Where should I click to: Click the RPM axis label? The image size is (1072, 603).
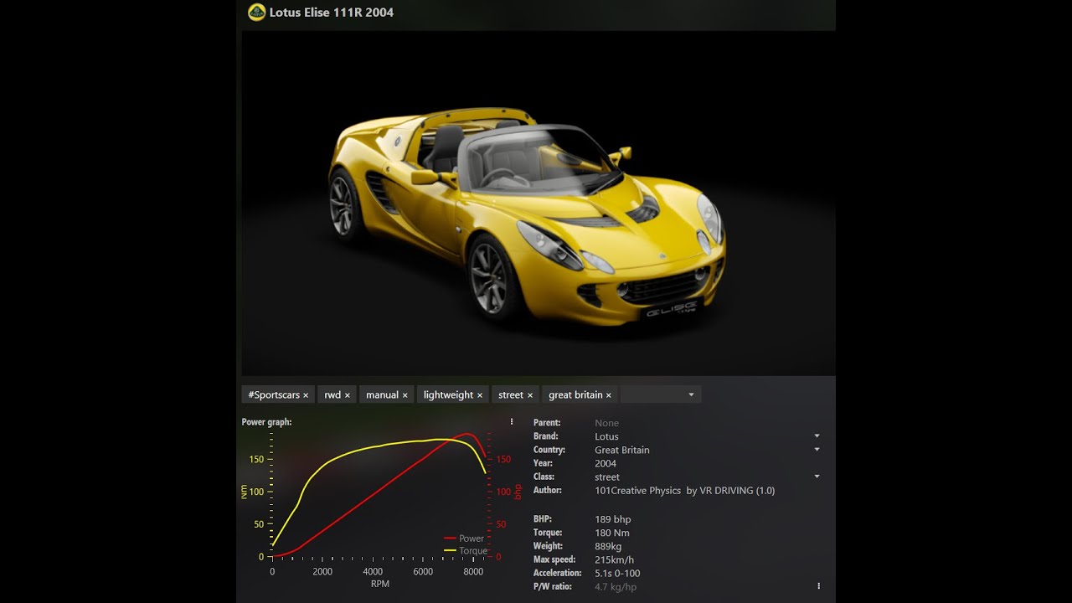[x=379, y=584]
